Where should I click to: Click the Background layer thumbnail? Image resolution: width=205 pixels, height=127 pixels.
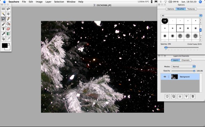(x=174, y=77)
